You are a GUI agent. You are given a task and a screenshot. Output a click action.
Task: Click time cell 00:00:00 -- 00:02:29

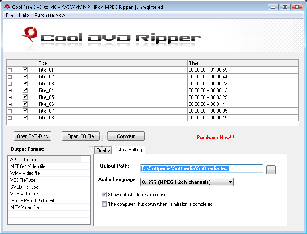[243, 97]
